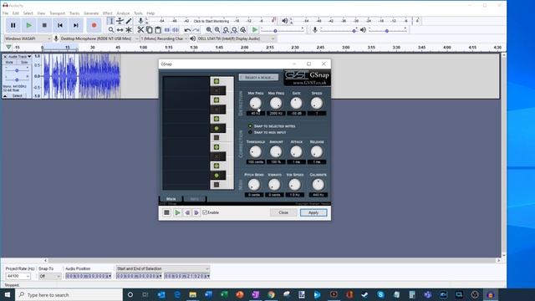Open the Effect menu

108,13
